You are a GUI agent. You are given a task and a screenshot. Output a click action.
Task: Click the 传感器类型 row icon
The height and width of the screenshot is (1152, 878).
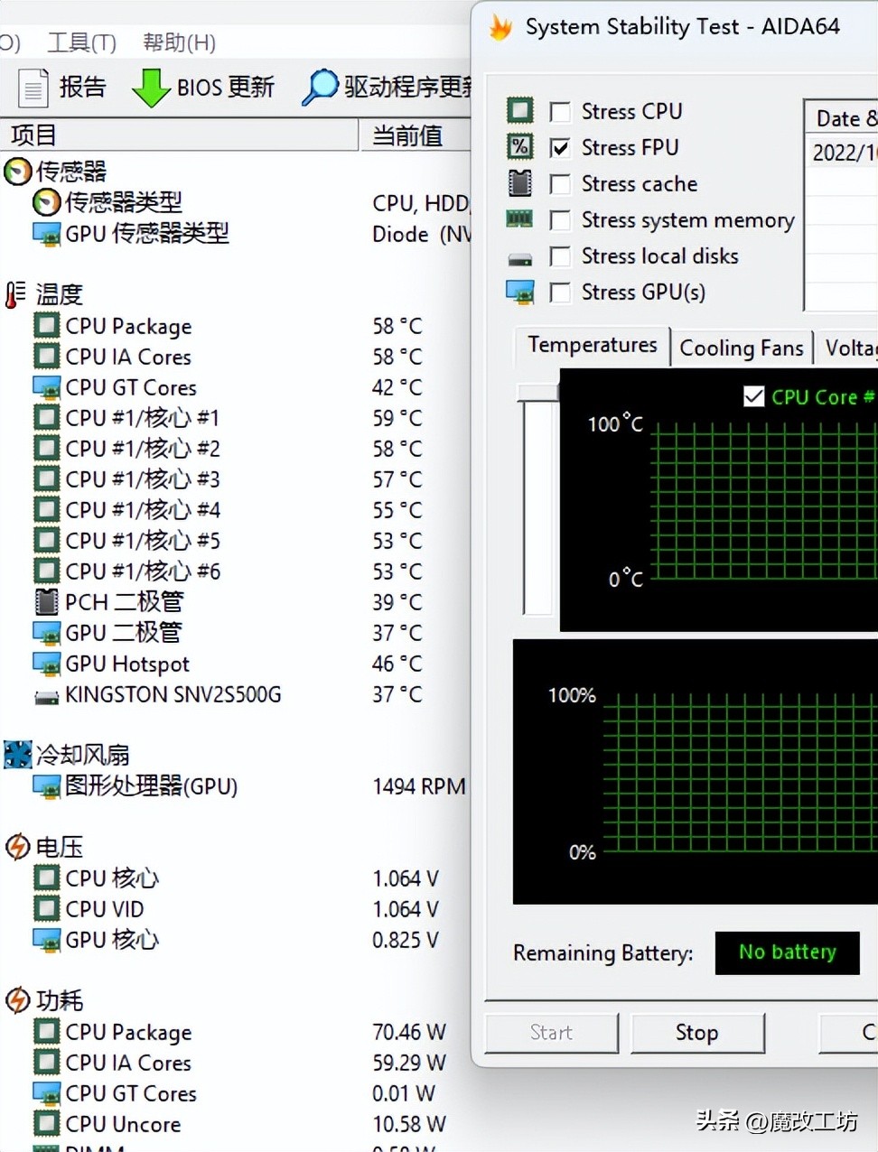46,202
